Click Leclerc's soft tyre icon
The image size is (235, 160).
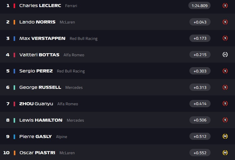pyautogui.click(x=225, y=6)
